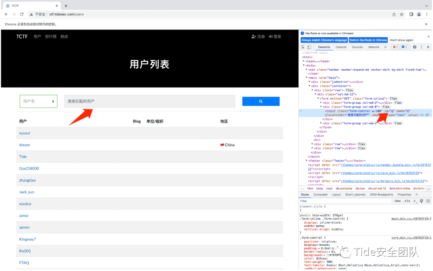The width and height of the screenshot is (433, 271).
Task: Switch to the Network tab
Action: pyautogui.click(x=374, y=47)
